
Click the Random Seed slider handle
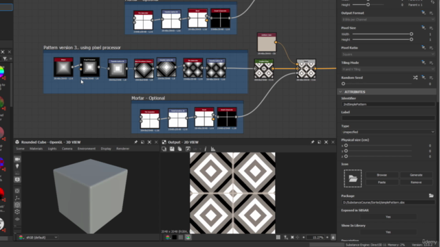[x=343, y=84]
